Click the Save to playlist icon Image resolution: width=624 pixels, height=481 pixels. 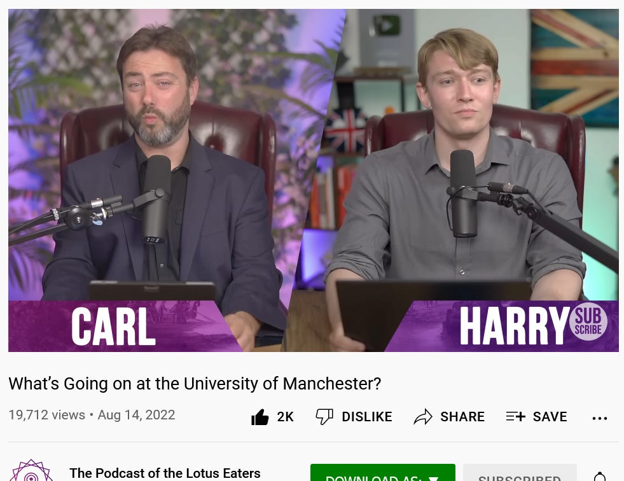[516, 416]
